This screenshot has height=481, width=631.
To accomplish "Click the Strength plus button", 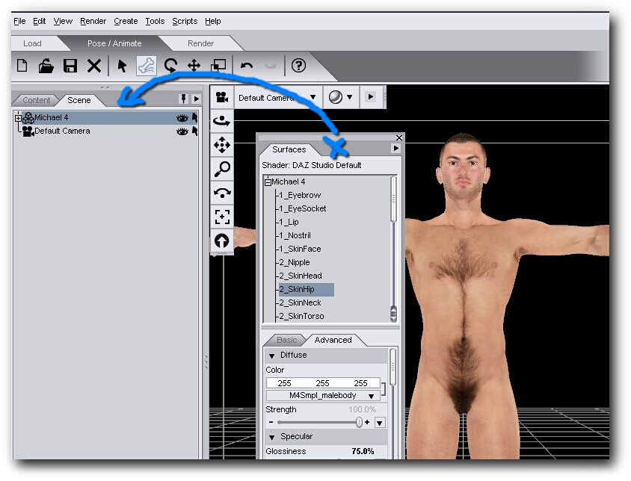I will tap(367, 422).
